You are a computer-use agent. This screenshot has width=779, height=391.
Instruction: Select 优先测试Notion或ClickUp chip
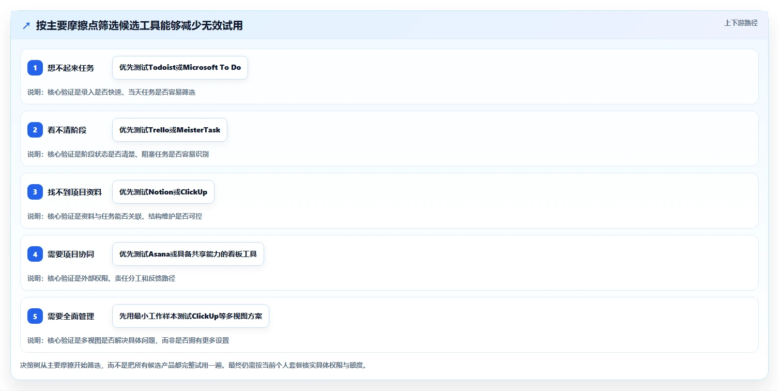pos(163,192)
